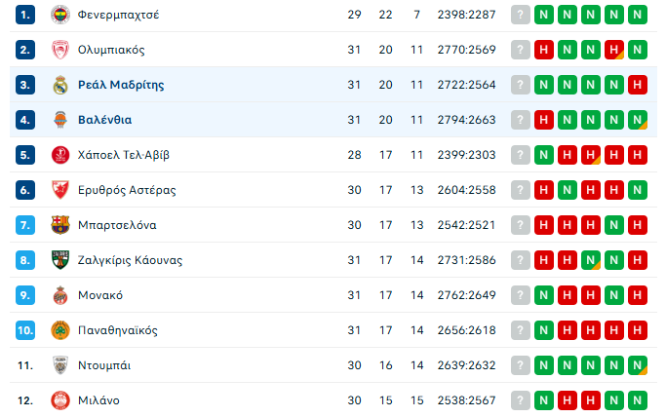Click the Zalgiris Kaunas logo
Screen dimensions: 666x417
click(x=59, y=260)
